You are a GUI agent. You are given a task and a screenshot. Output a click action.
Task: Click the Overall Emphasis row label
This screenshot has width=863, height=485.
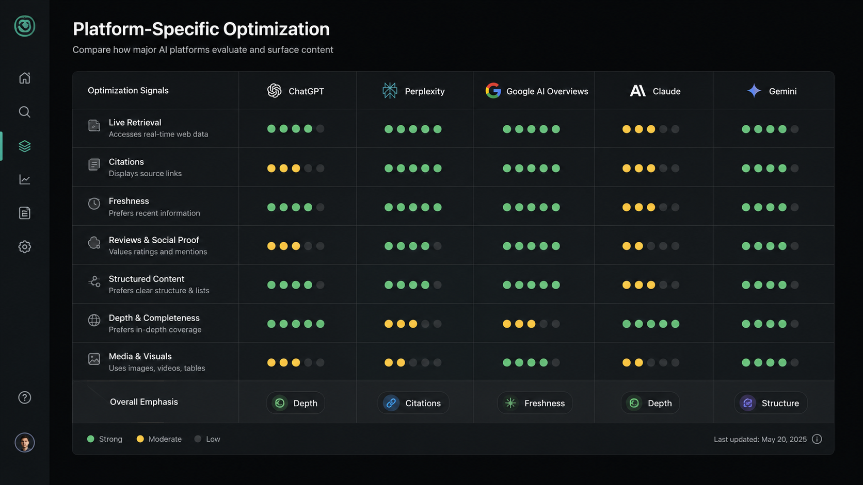[144, 402]
